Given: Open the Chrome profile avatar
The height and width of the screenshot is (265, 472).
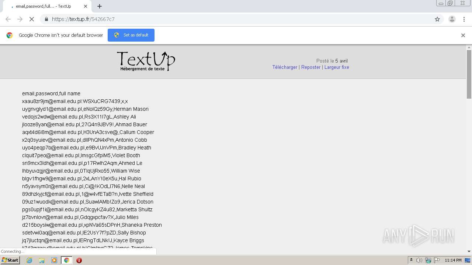Looking at the screenshot, I should coord(452,19).
